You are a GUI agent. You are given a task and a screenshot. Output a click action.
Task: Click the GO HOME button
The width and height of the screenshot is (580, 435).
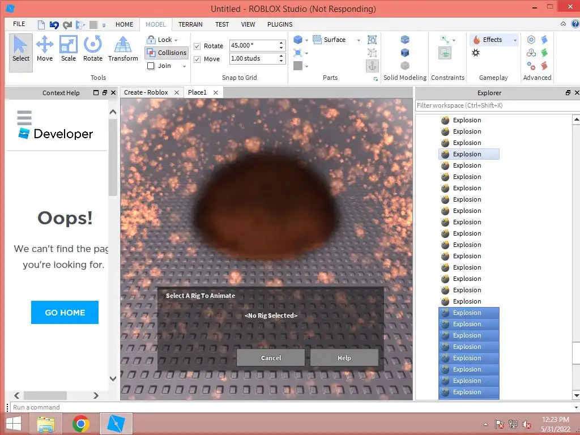[65, 312]
